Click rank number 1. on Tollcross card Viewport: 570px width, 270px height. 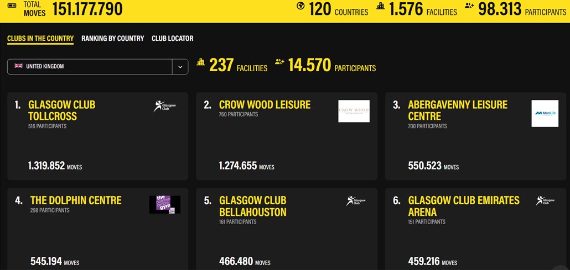[18, 105]
